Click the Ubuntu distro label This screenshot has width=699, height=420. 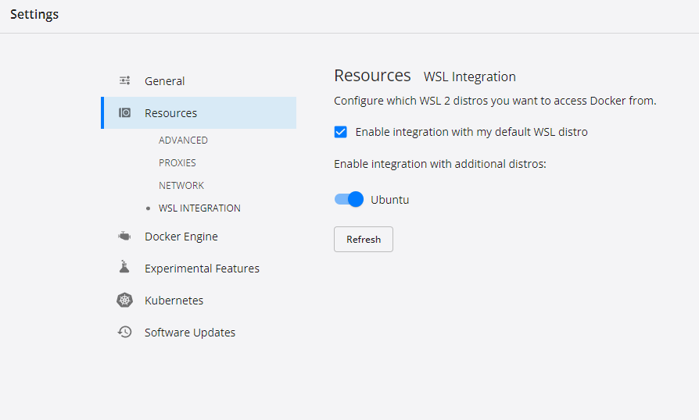click(390, 200)
